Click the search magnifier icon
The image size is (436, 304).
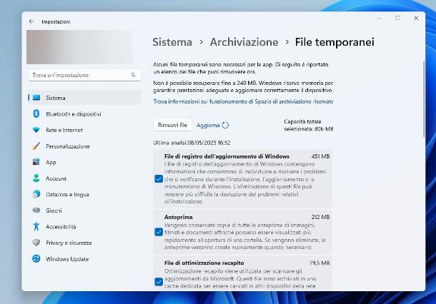pos(133,75)
